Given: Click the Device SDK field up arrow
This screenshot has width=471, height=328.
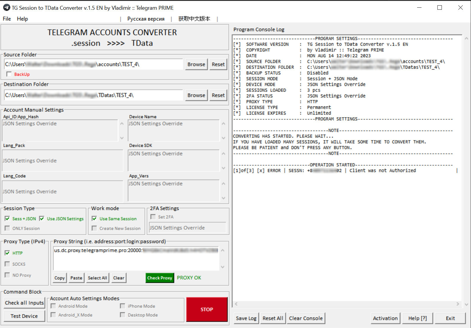Looking at the screenshot, I should click(x=224, y=154).
